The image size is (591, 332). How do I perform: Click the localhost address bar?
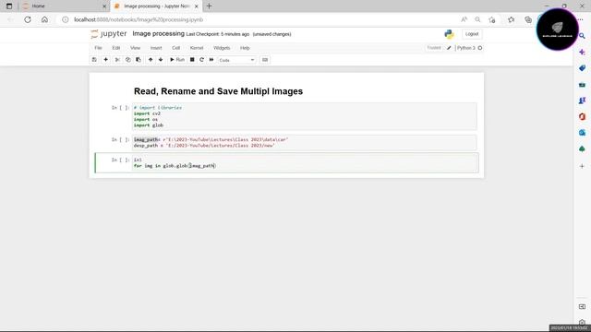pos(260,19)
